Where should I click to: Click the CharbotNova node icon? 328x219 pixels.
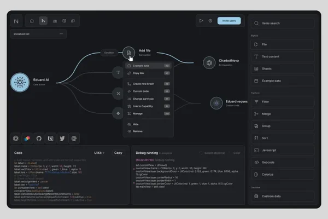(209, 63)
